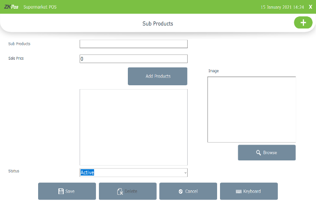Image resolution: width=316 pixels, height=211 pixels.
Task: Click the Status label
Action: click(x=14, y=171)
